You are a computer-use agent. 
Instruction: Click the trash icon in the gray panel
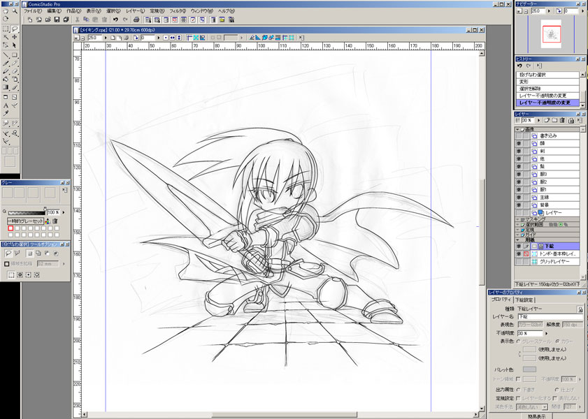point(55,221)
